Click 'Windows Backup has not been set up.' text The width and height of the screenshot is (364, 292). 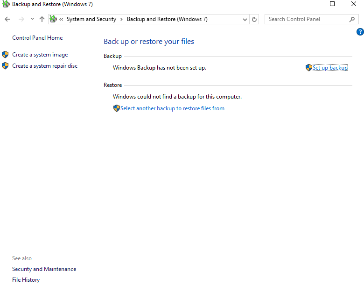(x=160, y=68)
